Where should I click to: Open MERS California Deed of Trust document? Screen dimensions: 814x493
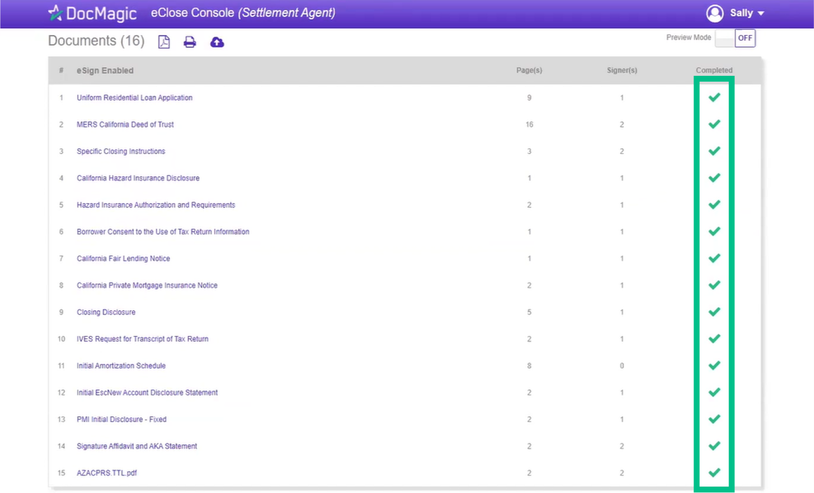[125, 125]
